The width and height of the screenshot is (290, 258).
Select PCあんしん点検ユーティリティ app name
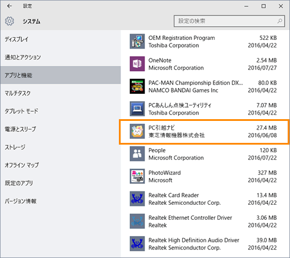point(180,105)
